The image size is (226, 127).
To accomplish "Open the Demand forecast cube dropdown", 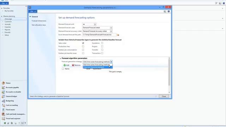I will coord(111,28).
